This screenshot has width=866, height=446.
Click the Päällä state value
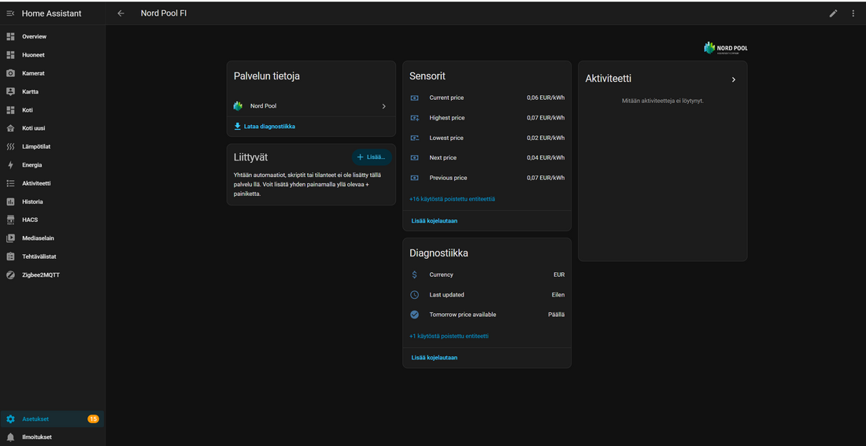[x=556, y=315]
